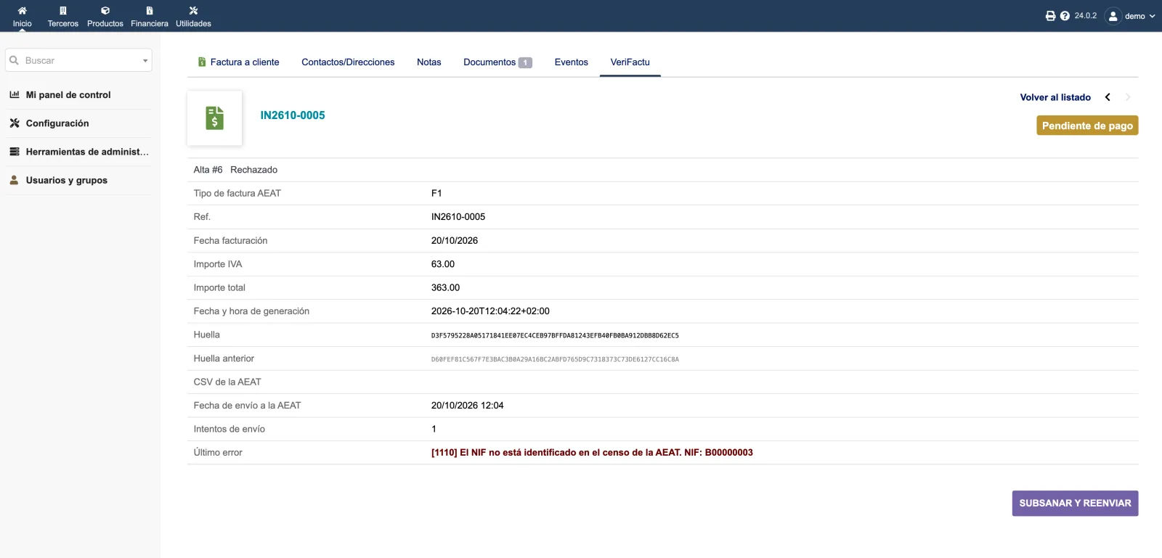The width and height of the screenshot is (1162, 558).
Task: Click the Configuración wrench icon
Action: tap(15, 123)
